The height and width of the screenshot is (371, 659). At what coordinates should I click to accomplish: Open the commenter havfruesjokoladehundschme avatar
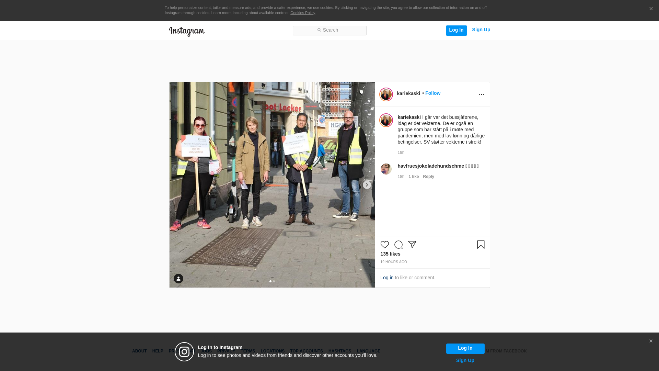(386, 169)
